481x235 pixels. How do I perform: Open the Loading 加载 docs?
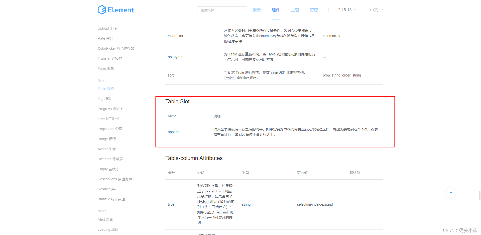click(108, 229)
